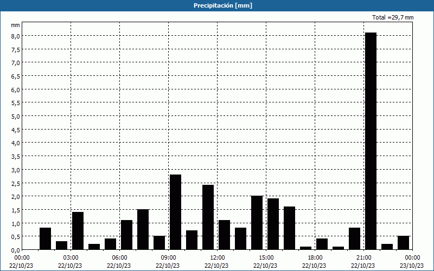Select the '2,5' y-axis value
This screenshot has height=271, width=434.
(16, 183)
